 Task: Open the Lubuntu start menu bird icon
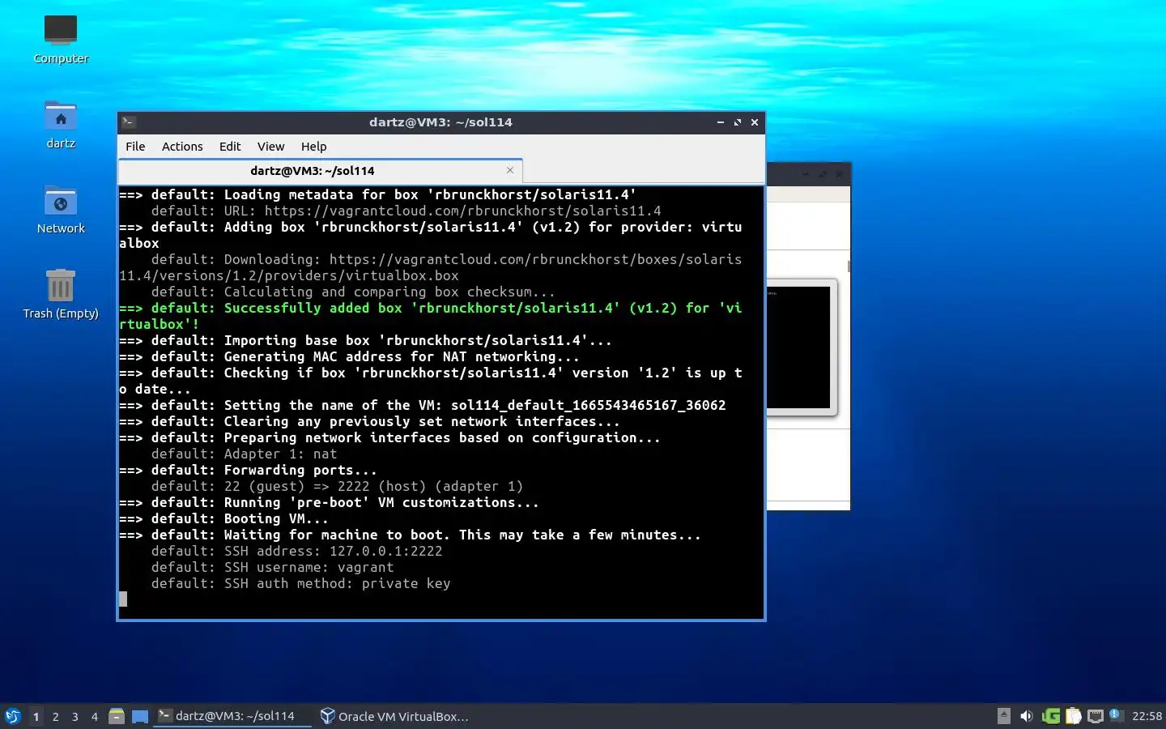[x=13, y=716]
